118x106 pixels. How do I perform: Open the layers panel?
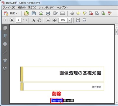[x=5, y=60]
